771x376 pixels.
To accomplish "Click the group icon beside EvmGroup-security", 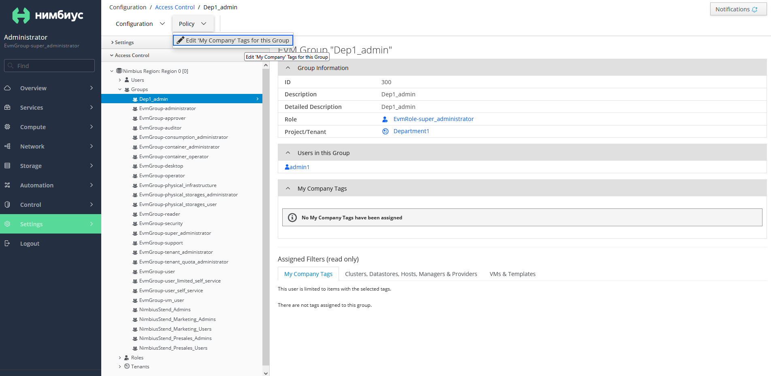I will pos(135,223).
